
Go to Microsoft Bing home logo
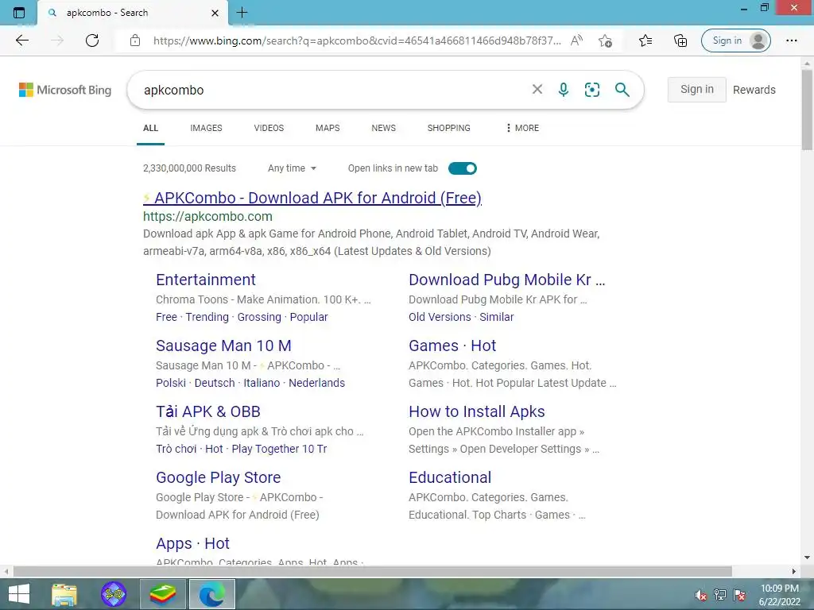65,90
